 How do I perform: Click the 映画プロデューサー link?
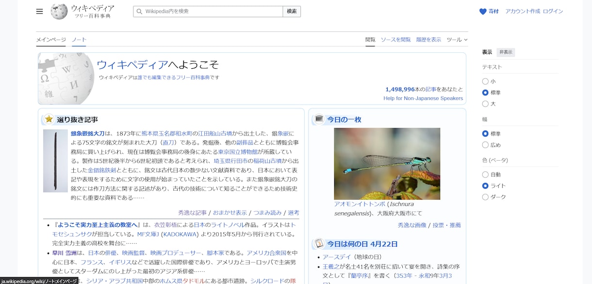(x=176, y=253)
